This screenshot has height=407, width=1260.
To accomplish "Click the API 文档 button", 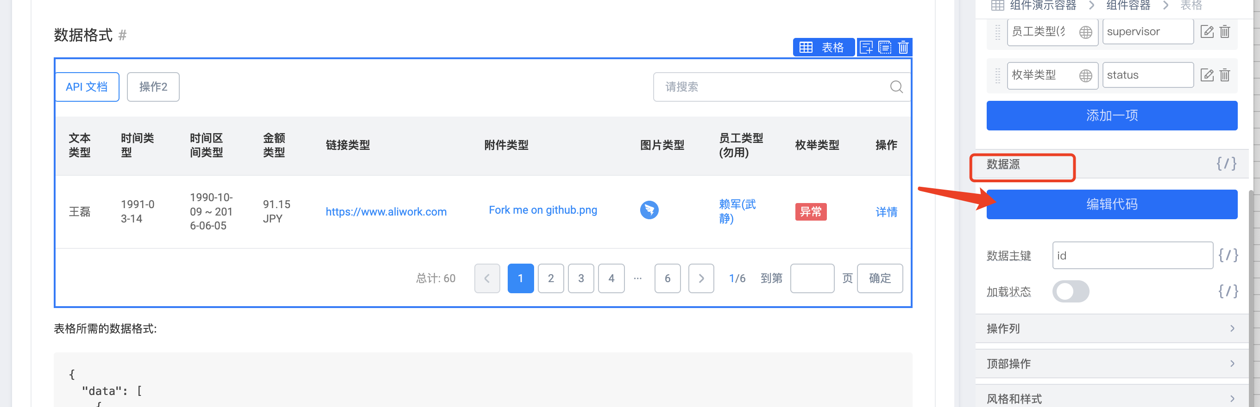I will (87, 87).
